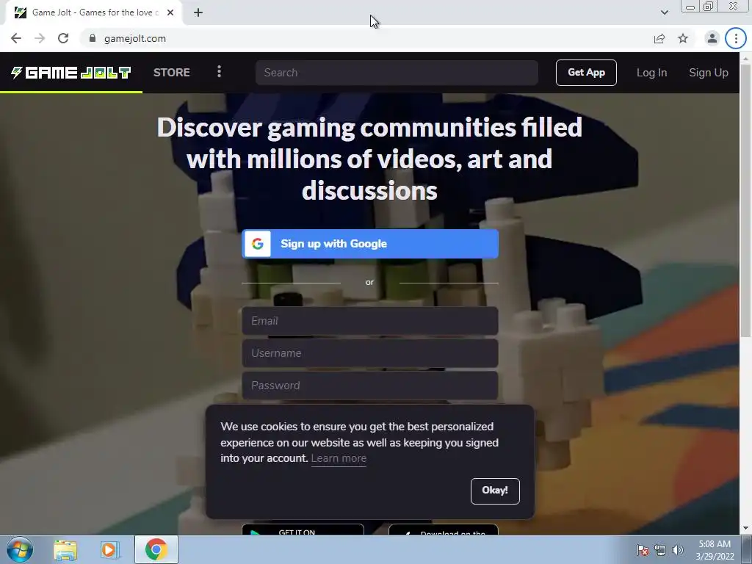This screenshot has width=752, height=564.
Task: Click the Chrome taskbar icon
Action: click(x=156, y=549)
